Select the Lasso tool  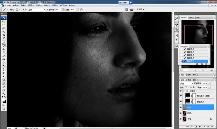pos(4,28)
